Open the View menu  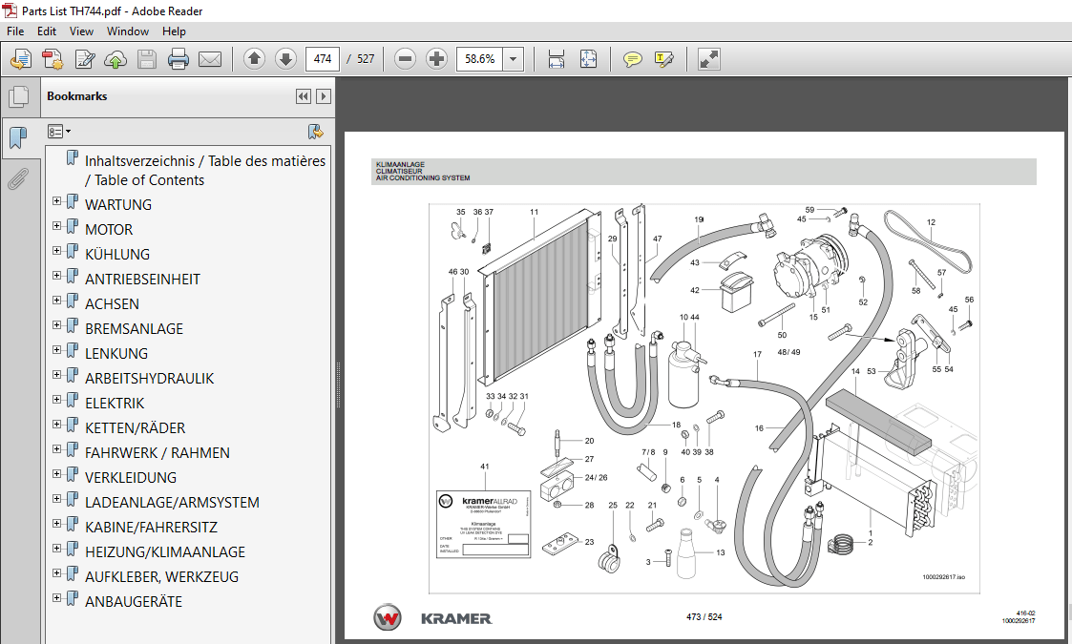[81, 31]
